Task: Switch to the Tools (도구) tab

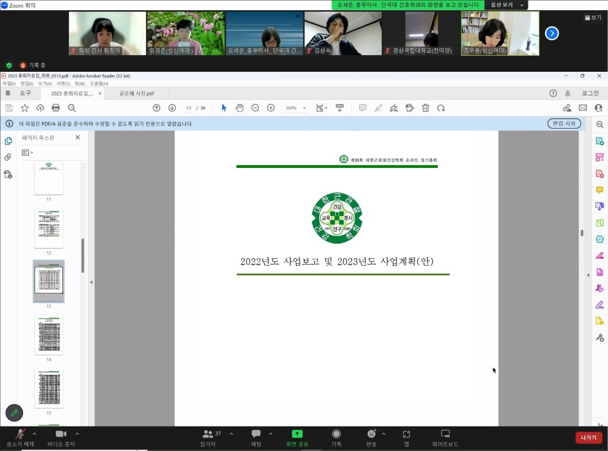Action: coord(26,93)
